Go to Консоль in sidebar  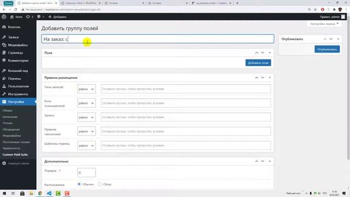[x=14, y=27]
